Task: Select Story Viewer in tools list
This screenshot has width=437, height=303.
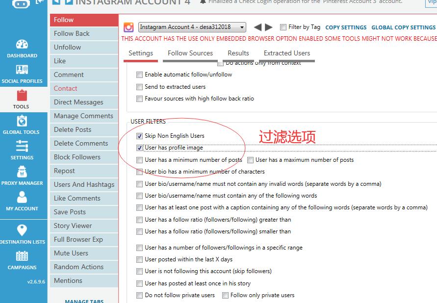Action: 73,226
